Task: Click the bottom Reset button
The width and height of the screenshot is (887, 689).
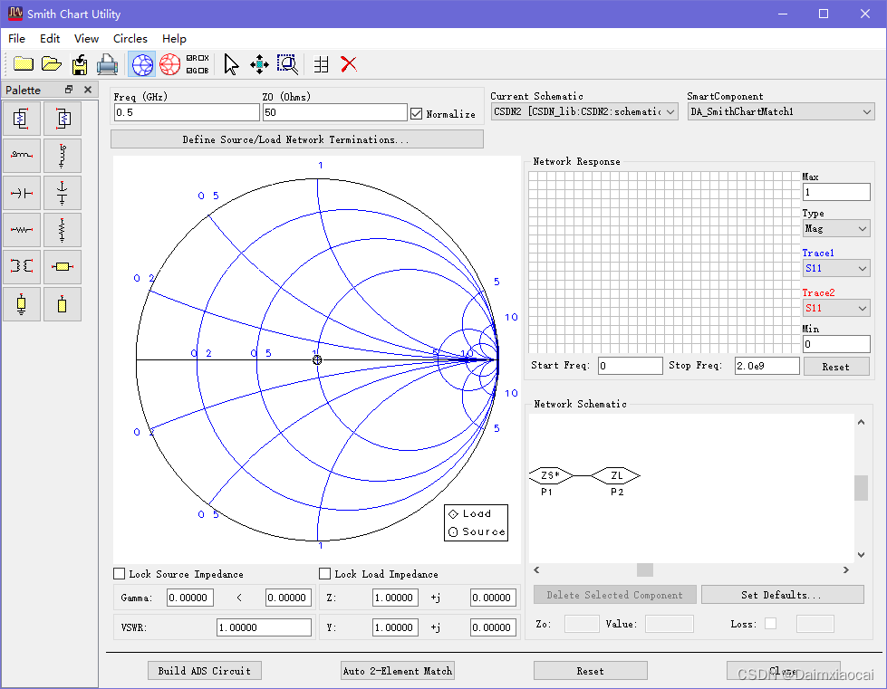Action: click(x=590, y=670)
